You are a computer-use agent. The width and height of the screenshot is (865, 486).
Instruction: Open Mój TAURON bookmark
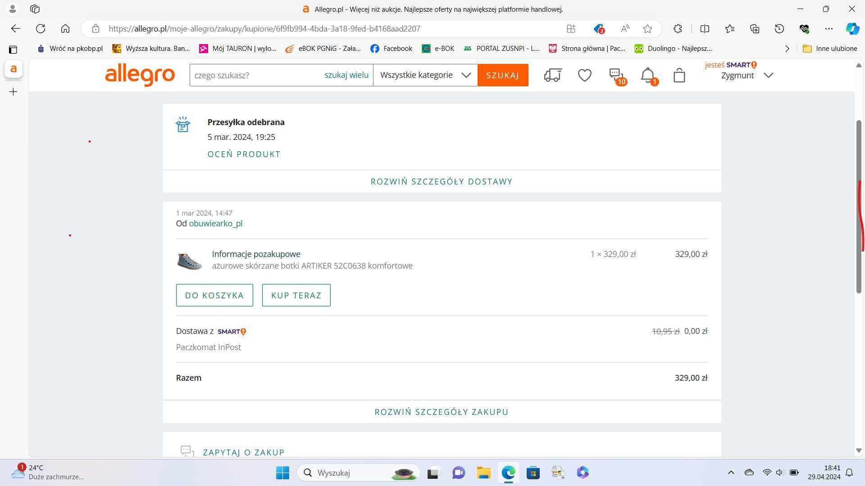pos(238,49)
